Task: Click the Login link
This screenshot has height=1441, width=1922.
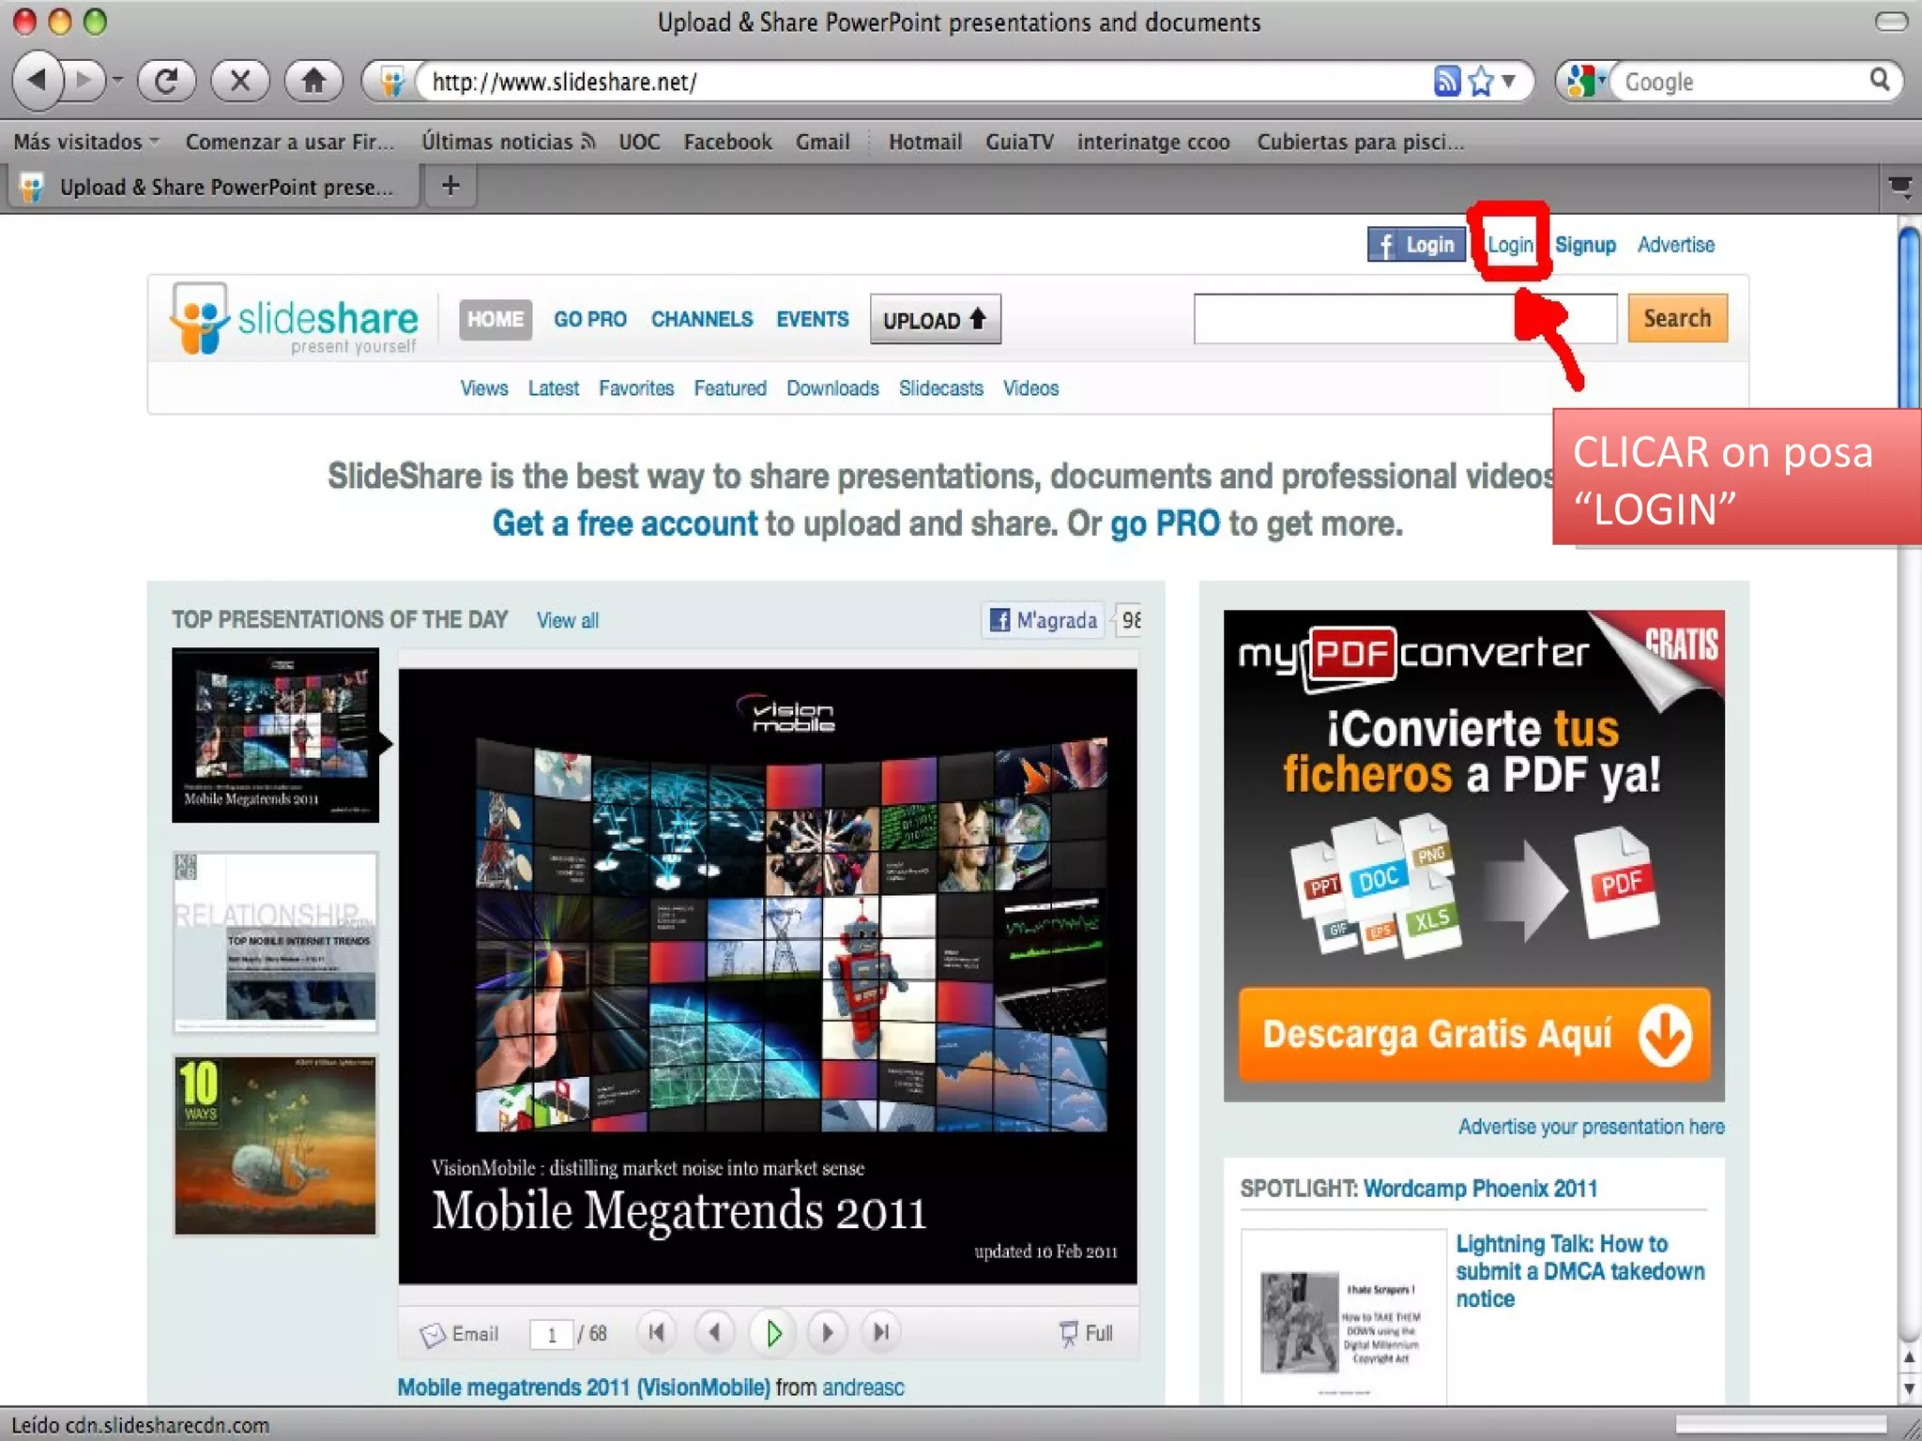Action: coord(1509,245)
